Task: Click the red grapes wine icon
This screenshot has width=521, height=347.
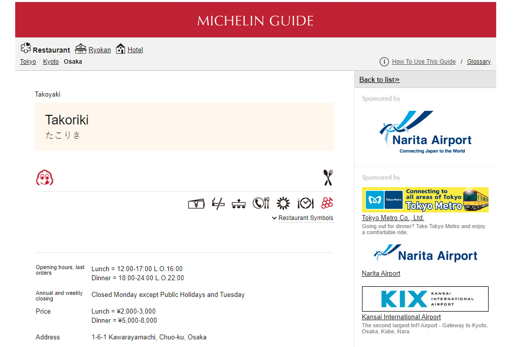Action: (x=327, y=203)
